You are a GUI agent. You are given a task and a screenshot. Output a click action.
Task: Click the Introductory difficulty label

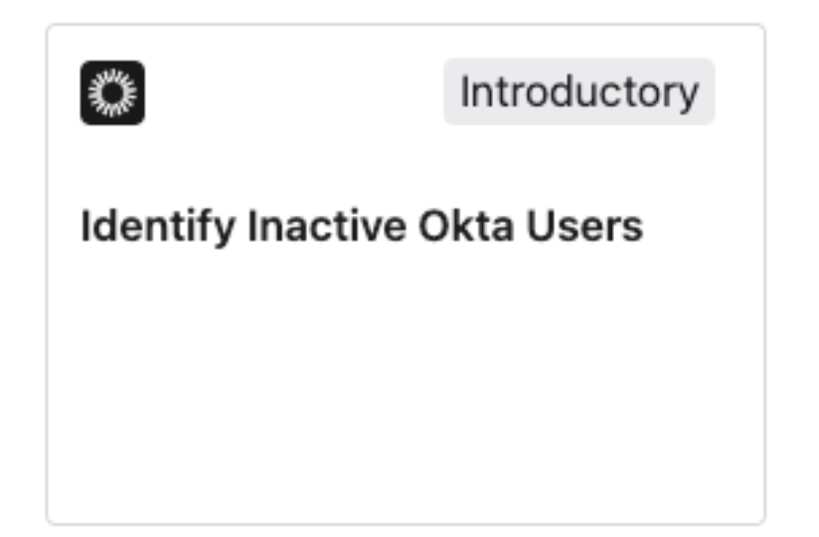coord(578,92)
